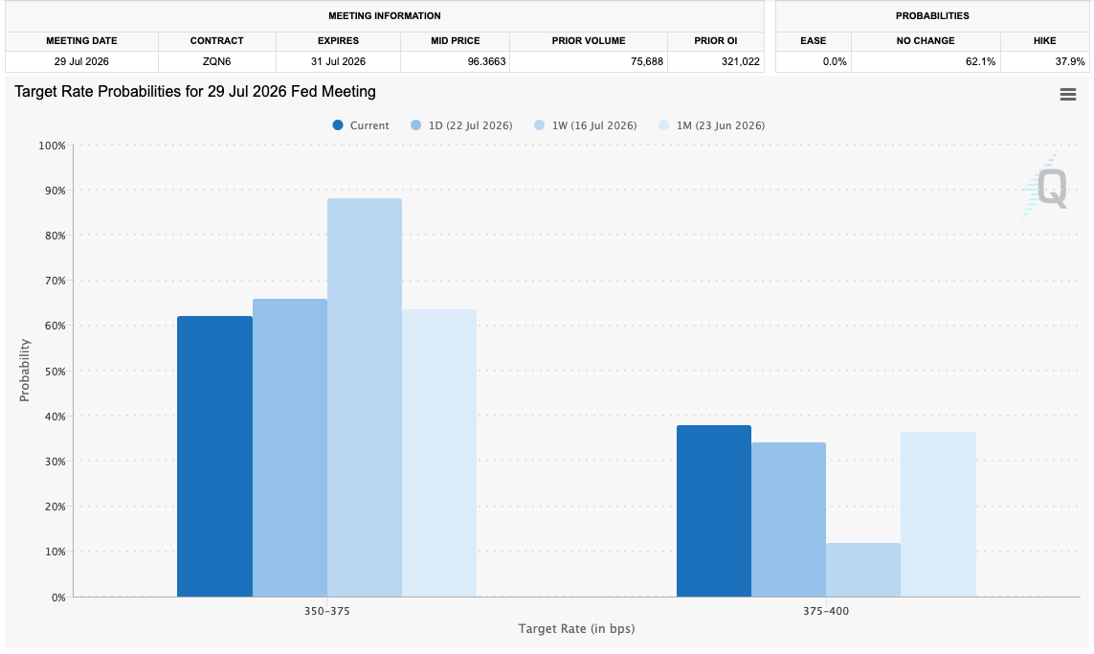Toggle the Current series in legend
The width and height of the screenshot is (1094, 654).
tap(361, 125)
